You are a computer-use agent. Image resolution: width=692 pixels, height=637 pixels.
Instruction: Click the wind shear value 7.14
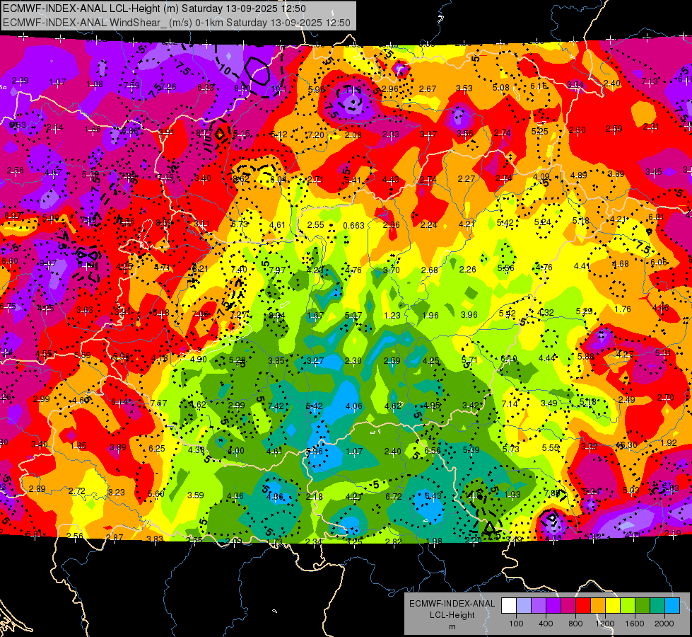510,404
